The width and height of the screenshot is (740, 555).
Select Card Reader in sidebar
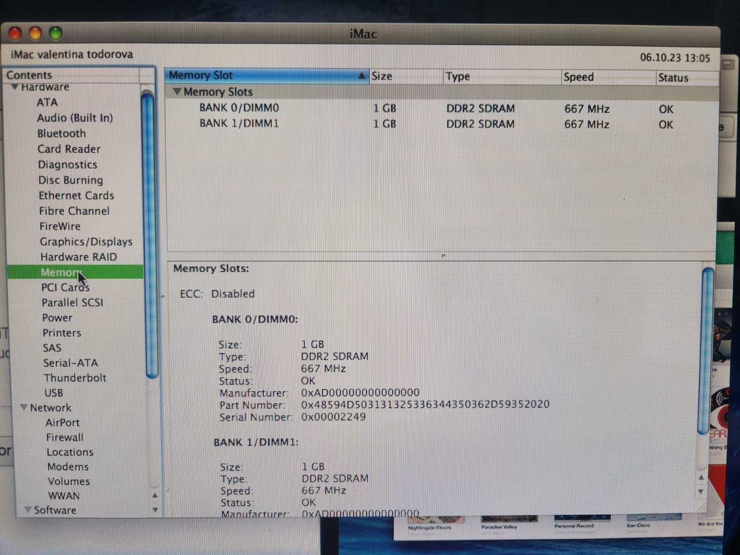click(x=69, y=149)
